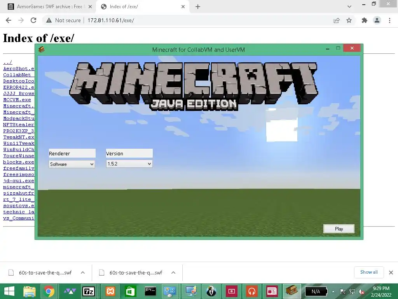Select the Minecraft launcher taskbar icon
The height and width of the screenshot is (299, 398).
pos(292,291)
